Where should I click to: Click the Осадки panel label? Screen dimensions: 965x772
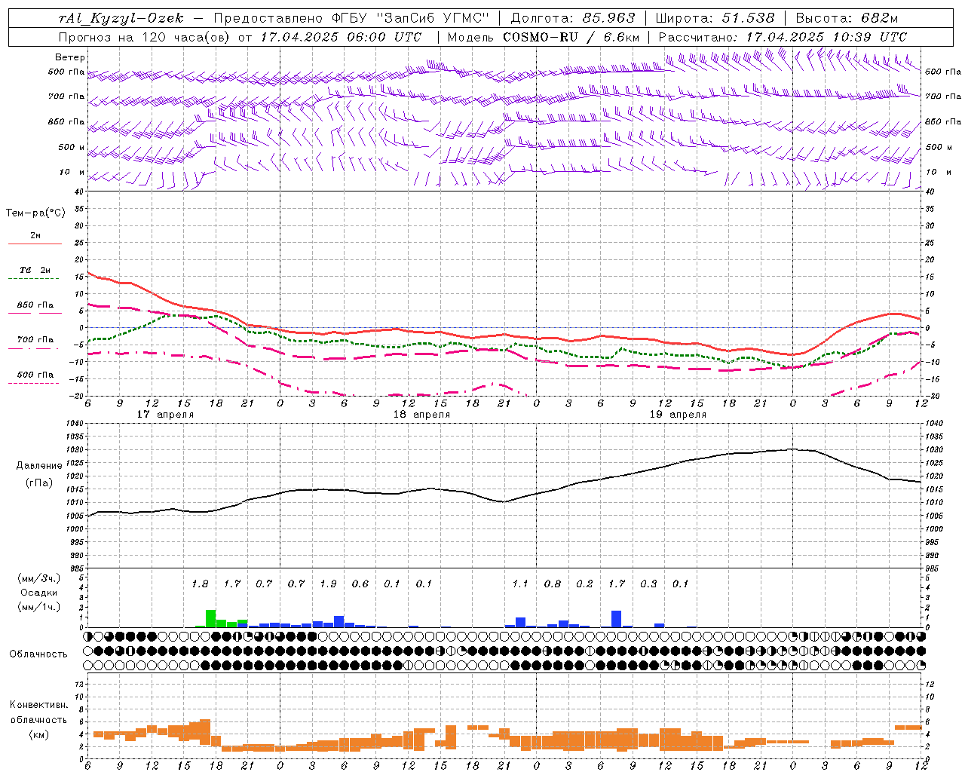point(39,593)
